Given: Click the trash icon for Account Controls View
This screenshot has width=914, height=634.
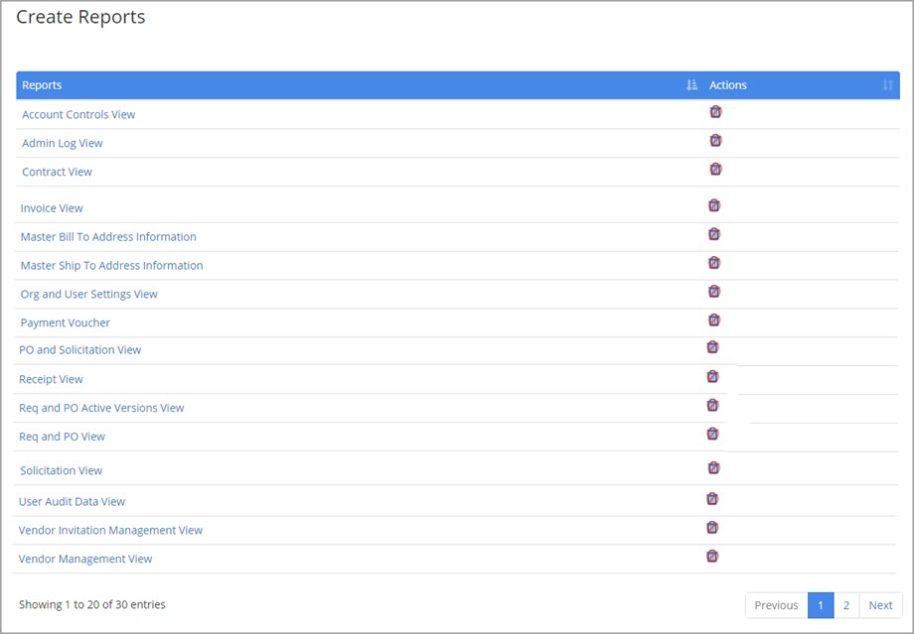Looking at the screenshot, I should [x=715, y=112].
